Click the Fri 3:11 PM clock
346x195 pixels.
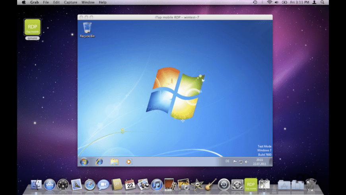(x=299, y=2)
